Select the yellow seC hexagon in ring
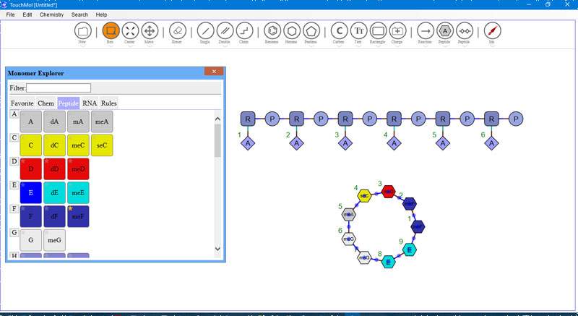The height and width of the screenshot is (316, 578). pos(364,196)
